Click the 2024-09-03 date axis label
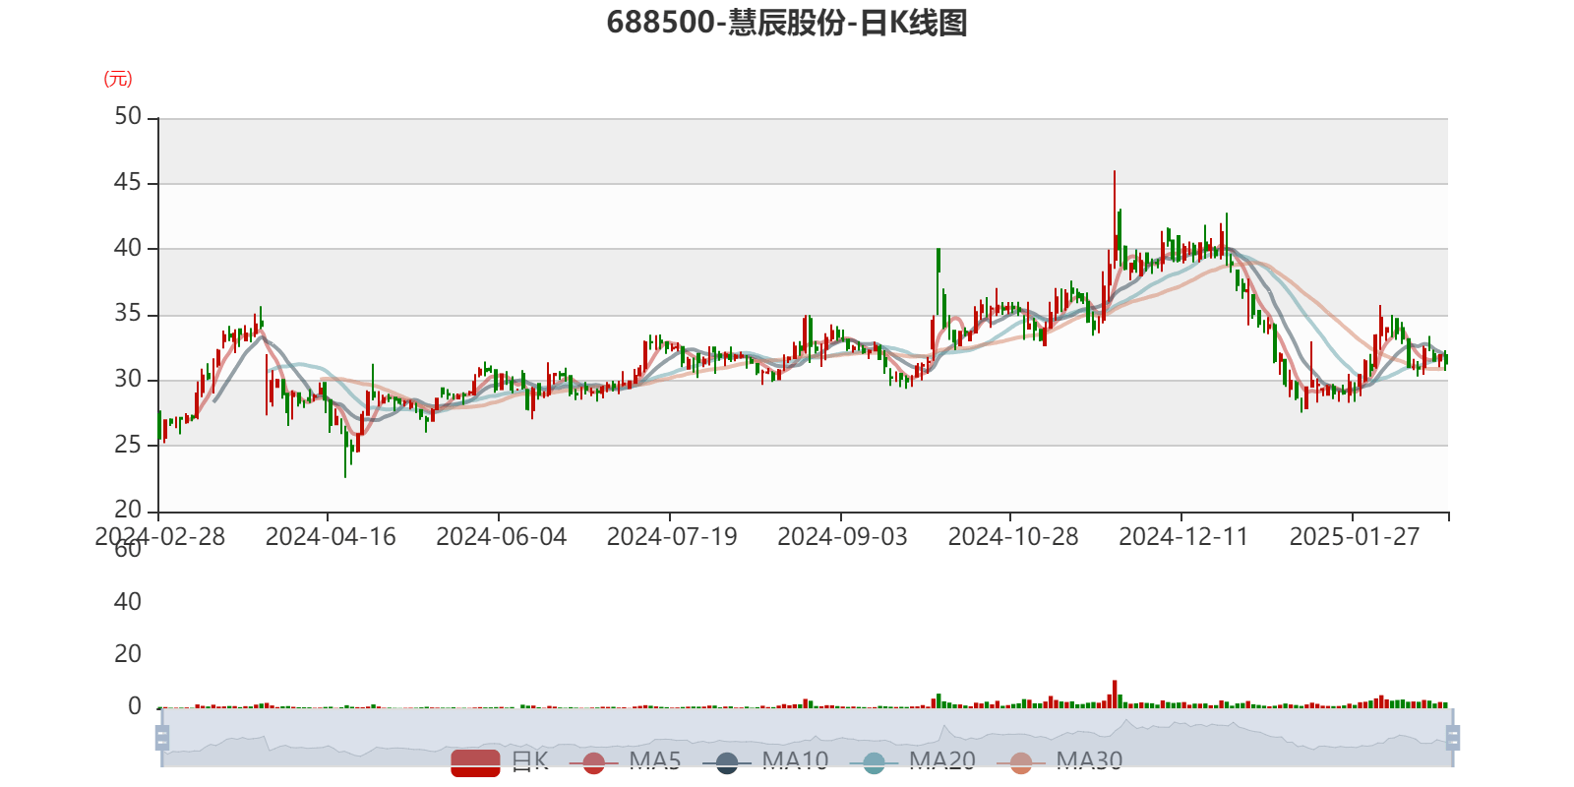Screen dimensions: 1574x787 842,537
